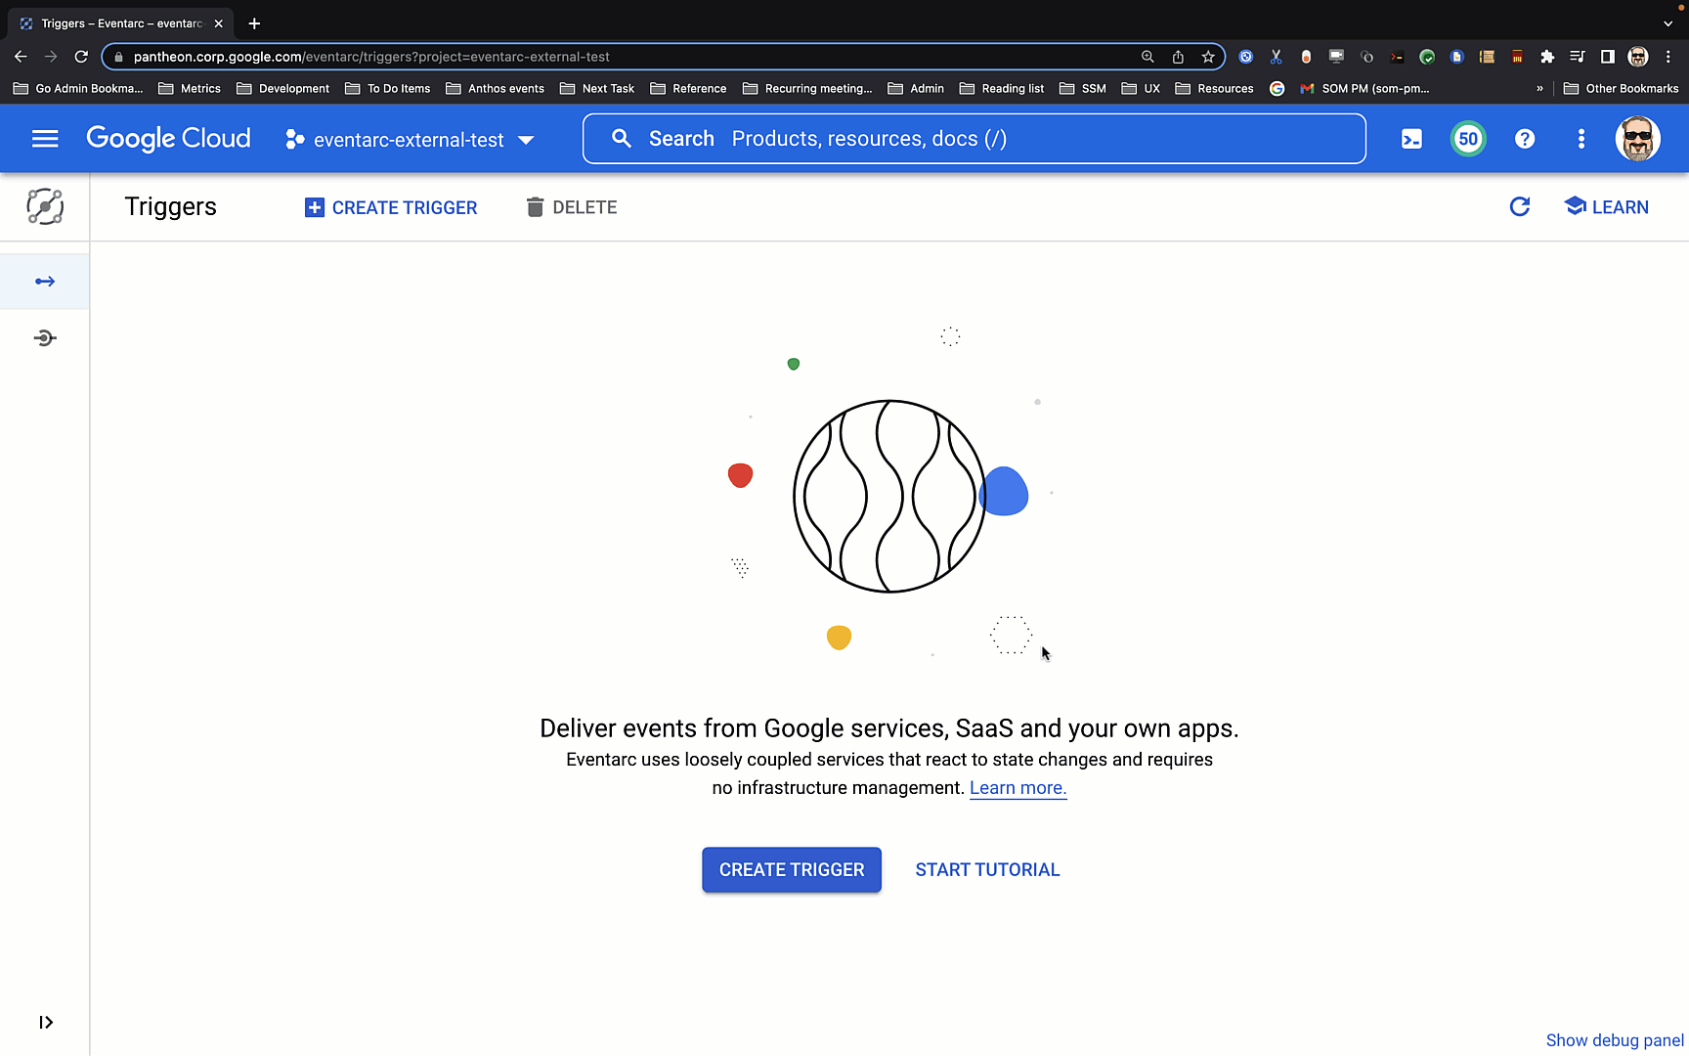
Task: Bookmark this page with the star icon
Action: [x=1208, y=57]
